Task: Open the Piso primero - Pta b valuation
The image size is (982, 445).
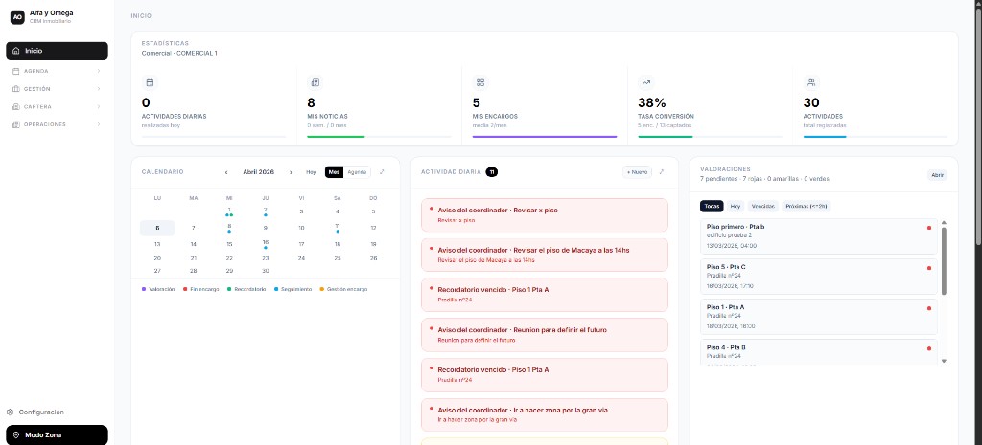Action: (819, 236)
